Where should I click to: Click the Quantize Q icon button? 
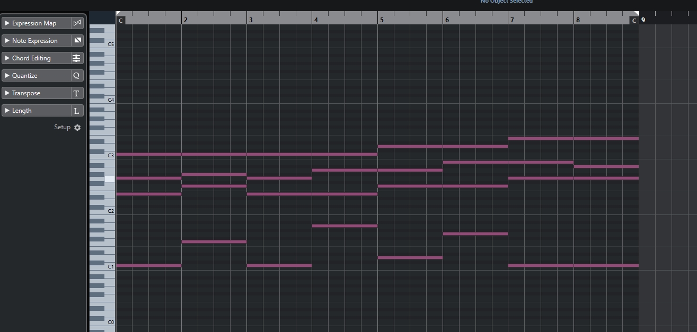(x=77, y=76)
